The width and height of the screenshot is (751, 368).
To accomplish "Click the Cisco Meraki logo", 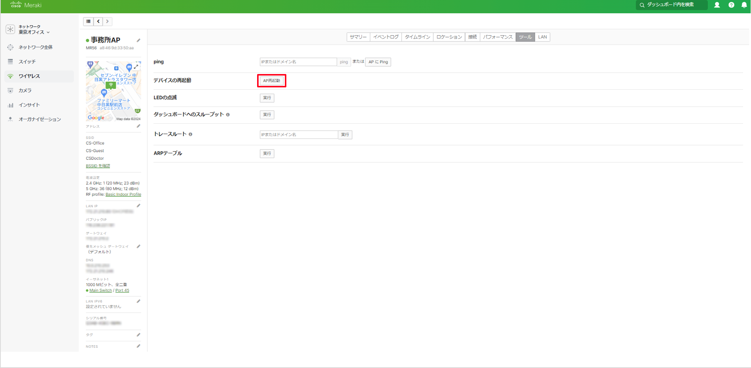I will [x=26, y=5].
